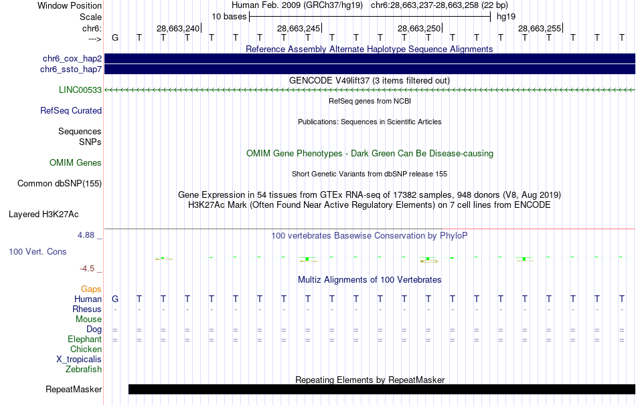Click the chr6_ssto_hap7 track label
This screenshot has width=636, height=405.
71,70
